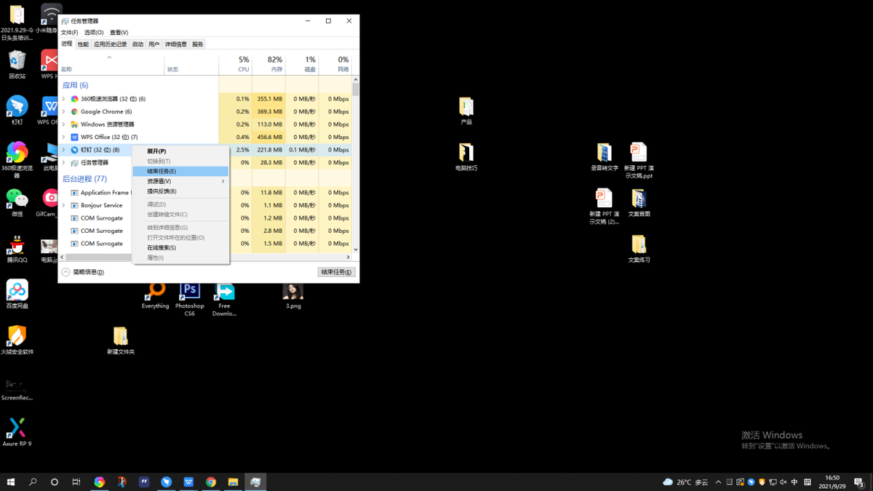
Task: Select the 腾讯QQ desktop icon
Action: (x=17, y=249)
